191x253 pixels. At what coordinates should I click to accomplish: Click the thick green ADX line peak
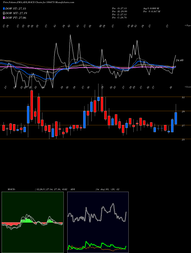point(86,242)
